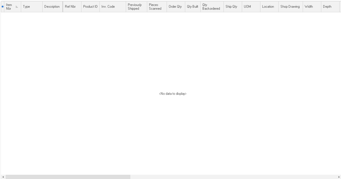The height and width of the screenshot is (179, 341).
Task: Click the right scroll arrow of horizontal scrollbar
Action: [339, 177]
